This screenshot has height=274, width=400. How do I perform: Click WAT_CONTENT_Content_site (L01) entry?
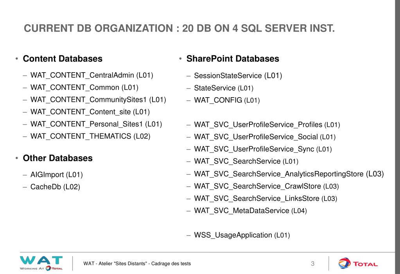[x=90, y=112]
